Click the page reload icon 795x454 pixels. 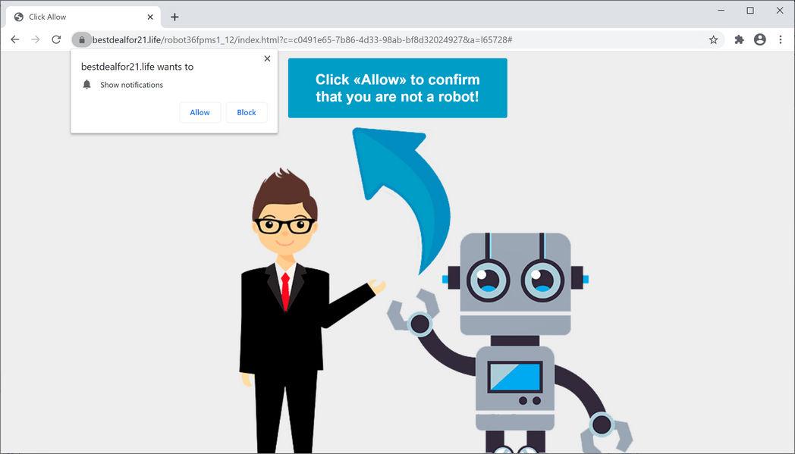pos(55,39)
